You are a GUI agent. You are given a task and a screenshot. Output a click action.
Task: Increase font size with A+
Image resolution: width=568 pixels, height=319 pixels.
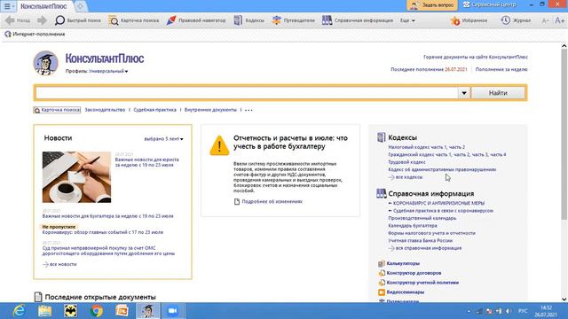click(x=560, y=20)
